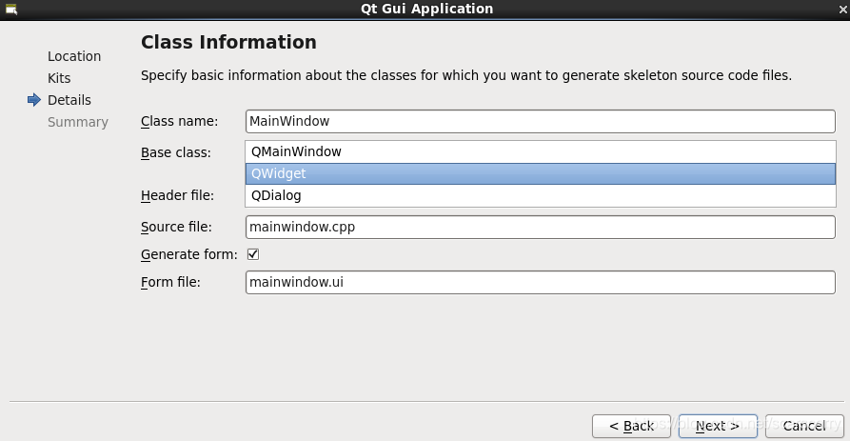Click the Class name input field

click(540, 121)
